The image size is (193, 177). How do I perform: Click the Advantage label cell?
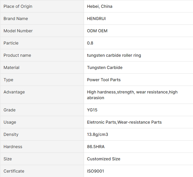coord(42,95)
